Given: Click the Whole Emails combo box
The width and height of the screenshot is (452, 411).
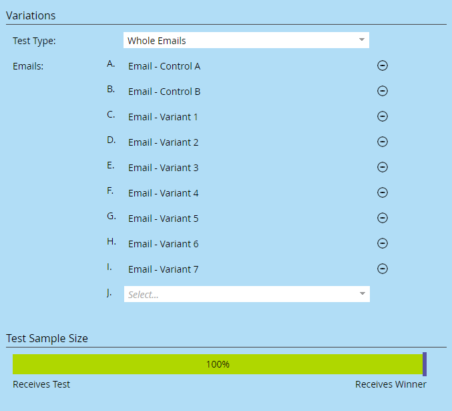Looking at the screenshot, I should point(246,40).
